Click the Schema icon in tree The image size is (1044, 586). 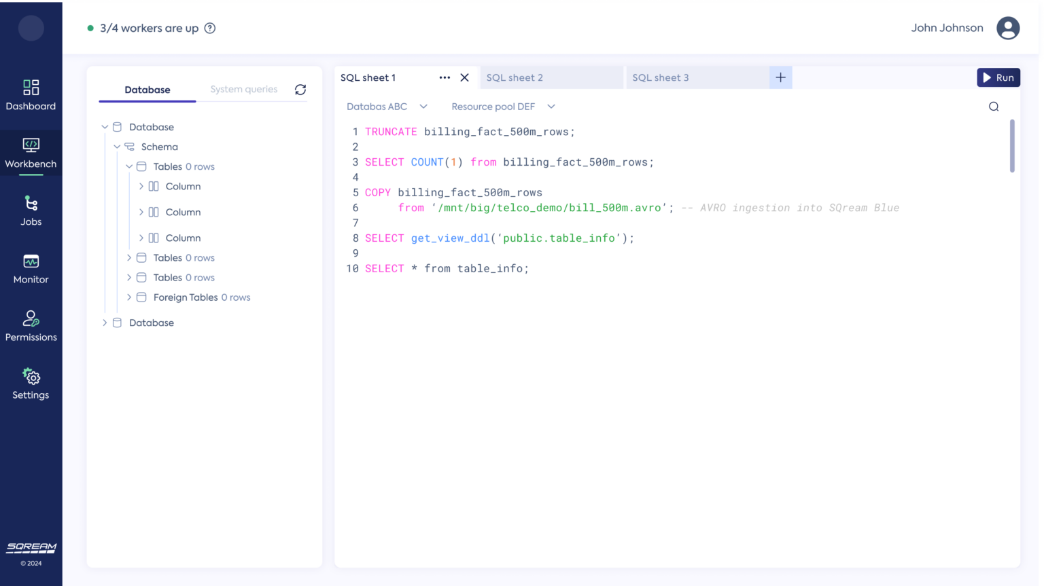pyautogui.click(x=129, y=147)
